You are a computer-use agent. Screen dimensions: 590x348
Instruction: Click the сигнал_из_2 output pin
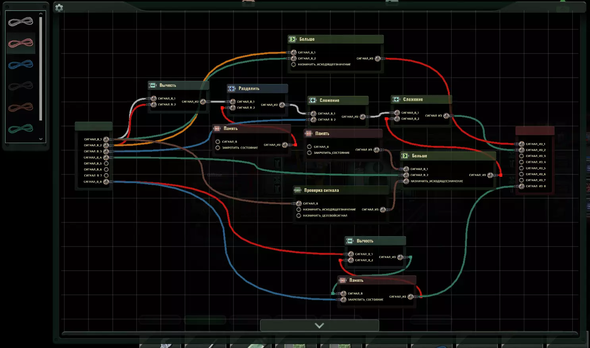click(522, 150)
